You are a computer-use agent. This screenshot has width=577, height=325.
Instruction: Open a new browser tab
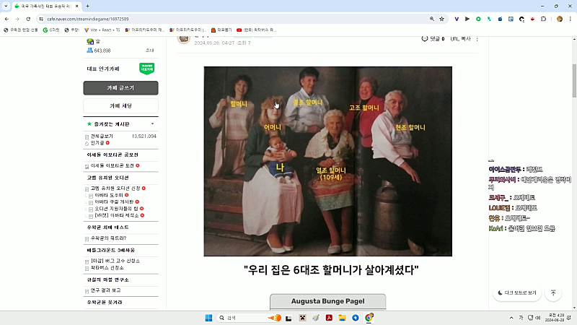tap(87, 6)
